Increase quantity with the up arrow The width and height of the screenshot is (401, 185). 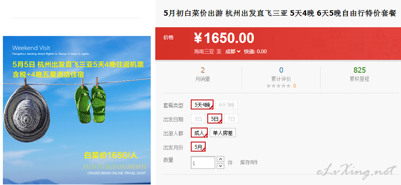coord(221,159)
